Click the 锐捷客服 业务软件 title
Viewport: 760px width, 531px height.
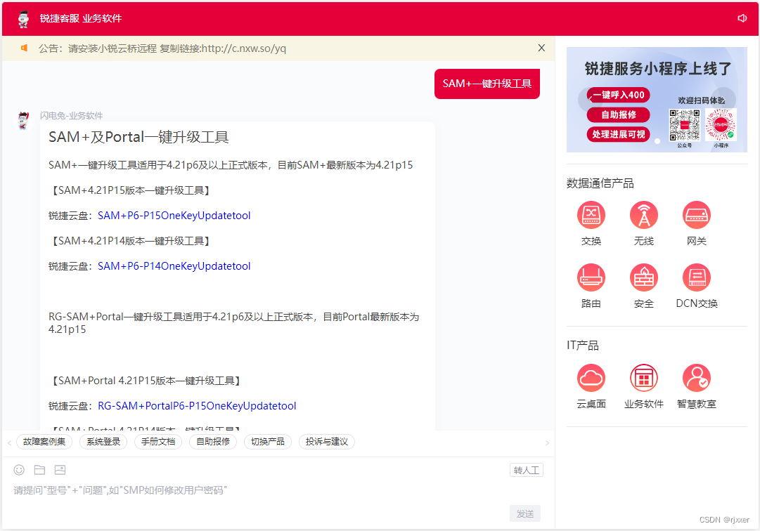click(80, 18)
